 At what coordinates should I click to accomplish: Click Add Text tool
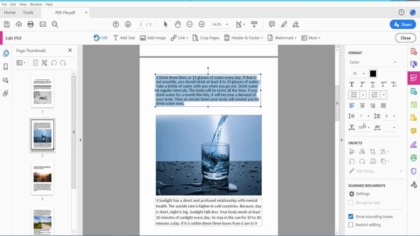point(124,38)
